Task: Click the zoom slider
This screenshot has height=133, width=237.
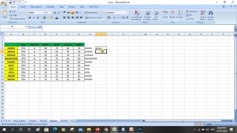Action: pyautogui.click(x=224, y=124)
